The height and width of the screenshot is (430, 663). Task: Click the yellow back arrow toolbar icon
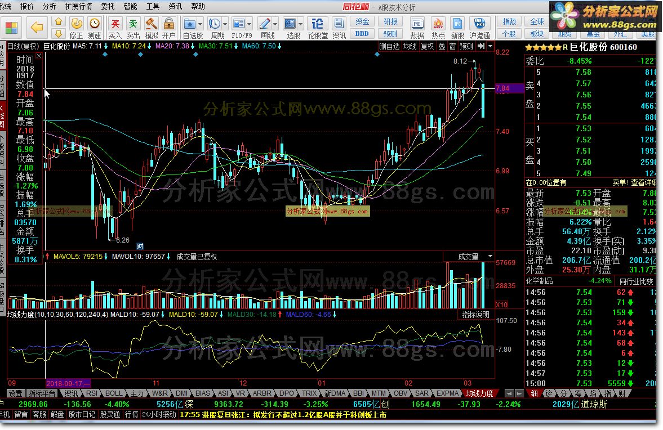click(x=37, y=28)
